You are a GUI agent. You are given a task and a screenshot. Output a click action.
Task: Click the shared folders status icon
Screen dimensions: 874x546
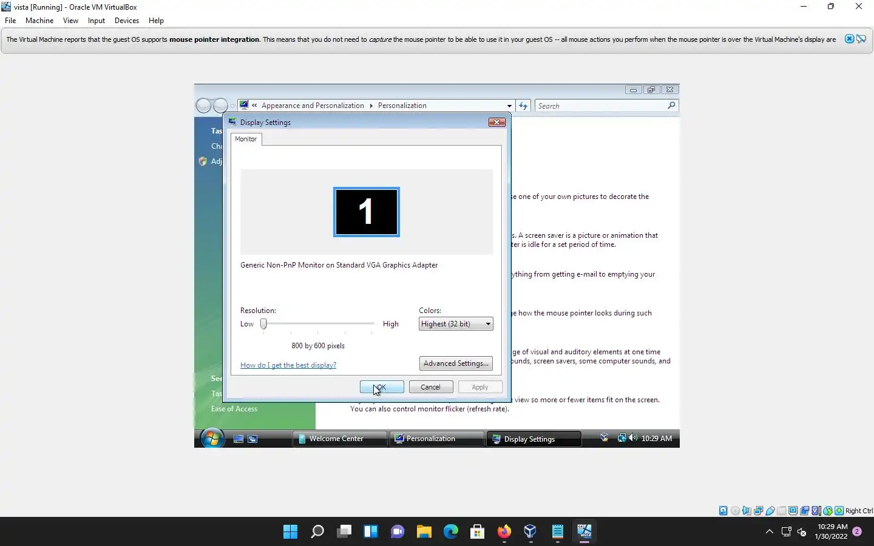coord(781,511)
